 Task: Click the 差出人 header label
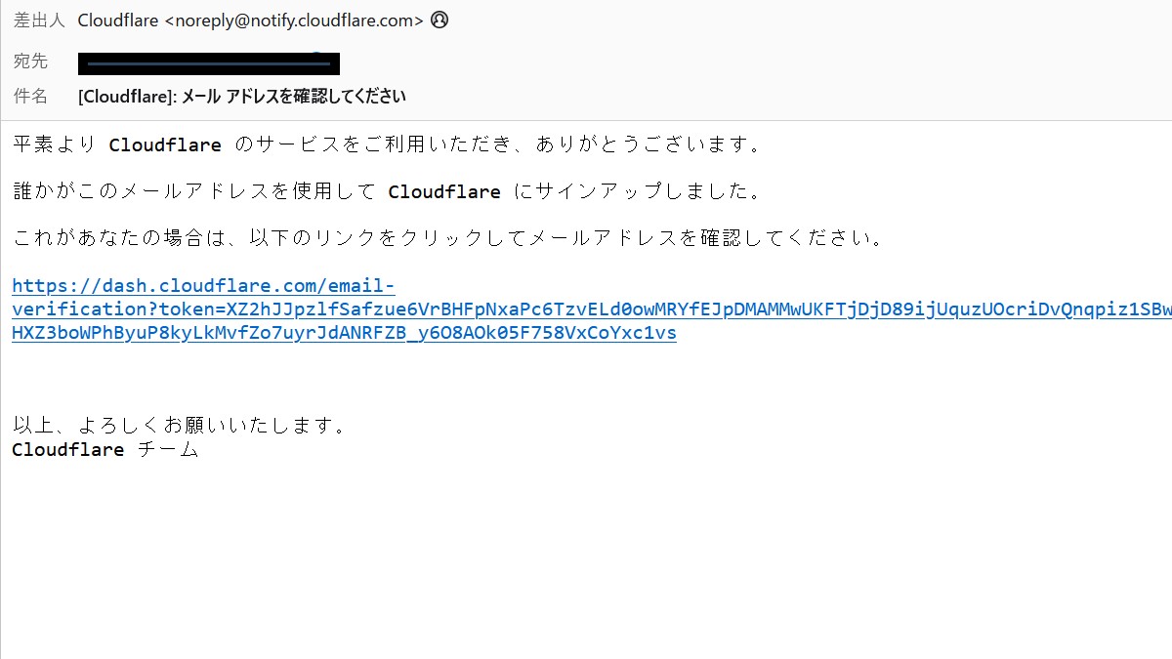coord(39,21)
